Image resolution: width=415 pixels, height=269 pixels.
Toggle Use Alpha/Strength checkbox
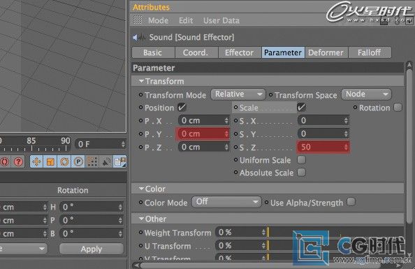[x=351, y=202]
